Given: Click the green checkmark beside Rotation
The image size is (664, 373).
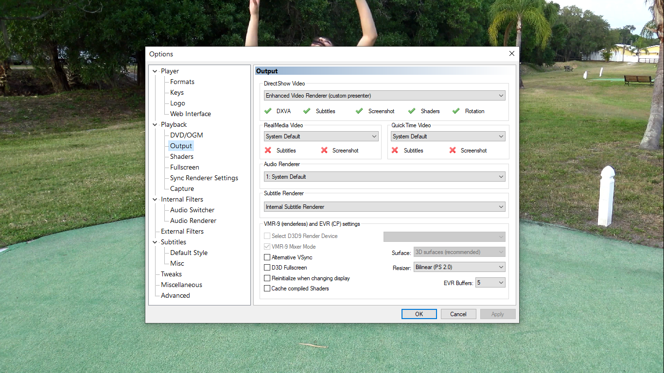Looking at the screenshot, I should (x=456, y=111).
